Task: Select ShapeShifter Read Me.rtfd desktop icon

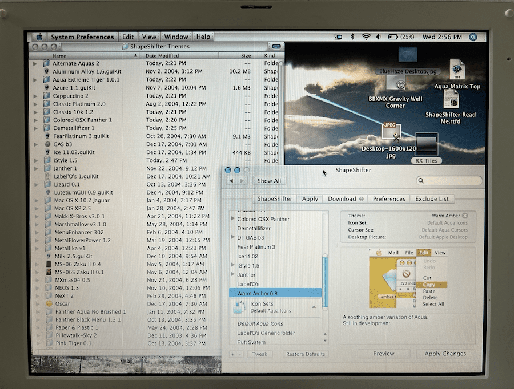Action: coord(451,107)
